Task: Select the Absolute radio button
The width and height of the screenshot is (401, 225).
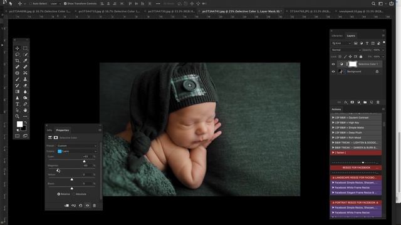Action: tap(74, 194)
